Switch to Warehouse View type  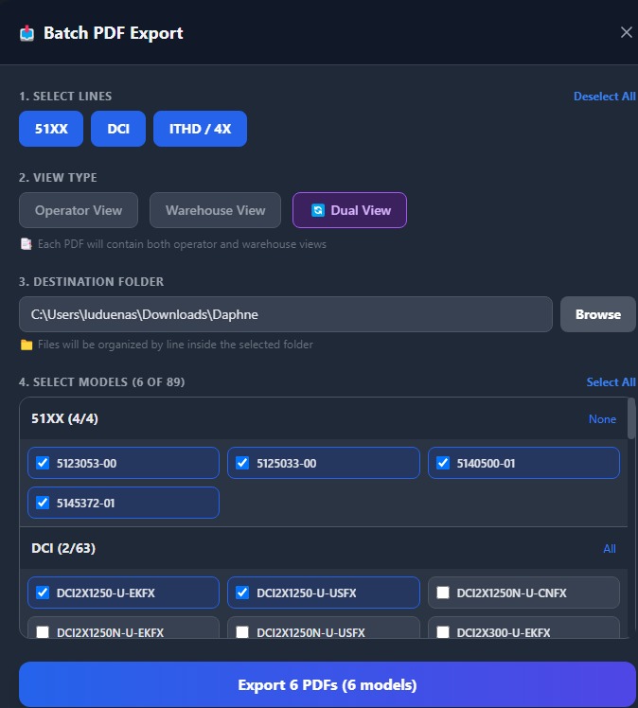click(215, 210)
